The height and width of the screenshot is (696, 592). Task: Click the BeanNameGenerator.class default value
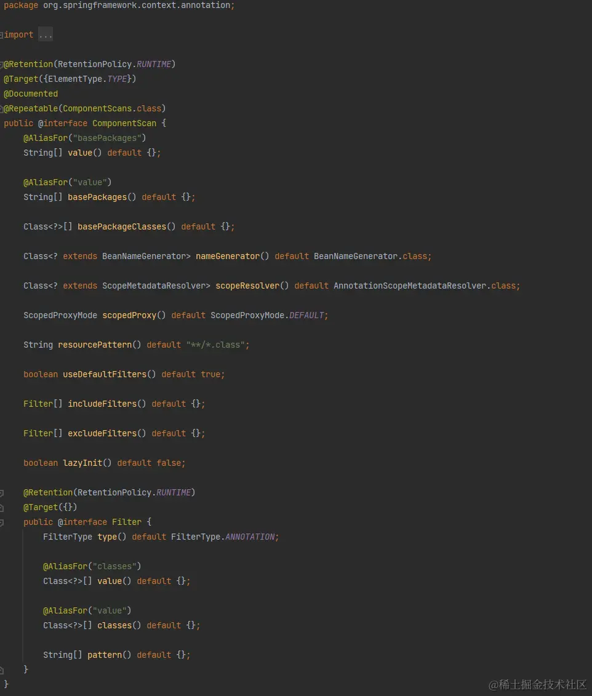point(370,256)
